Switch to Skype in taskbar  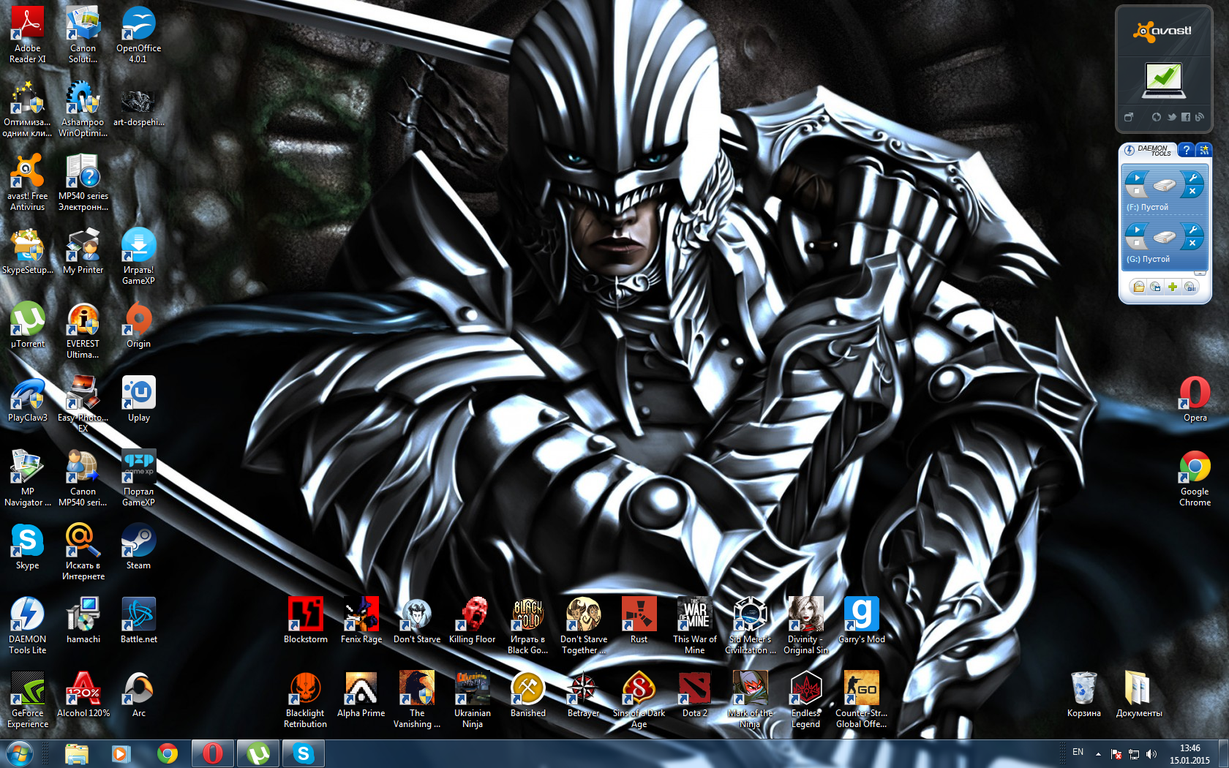(304, 753)
